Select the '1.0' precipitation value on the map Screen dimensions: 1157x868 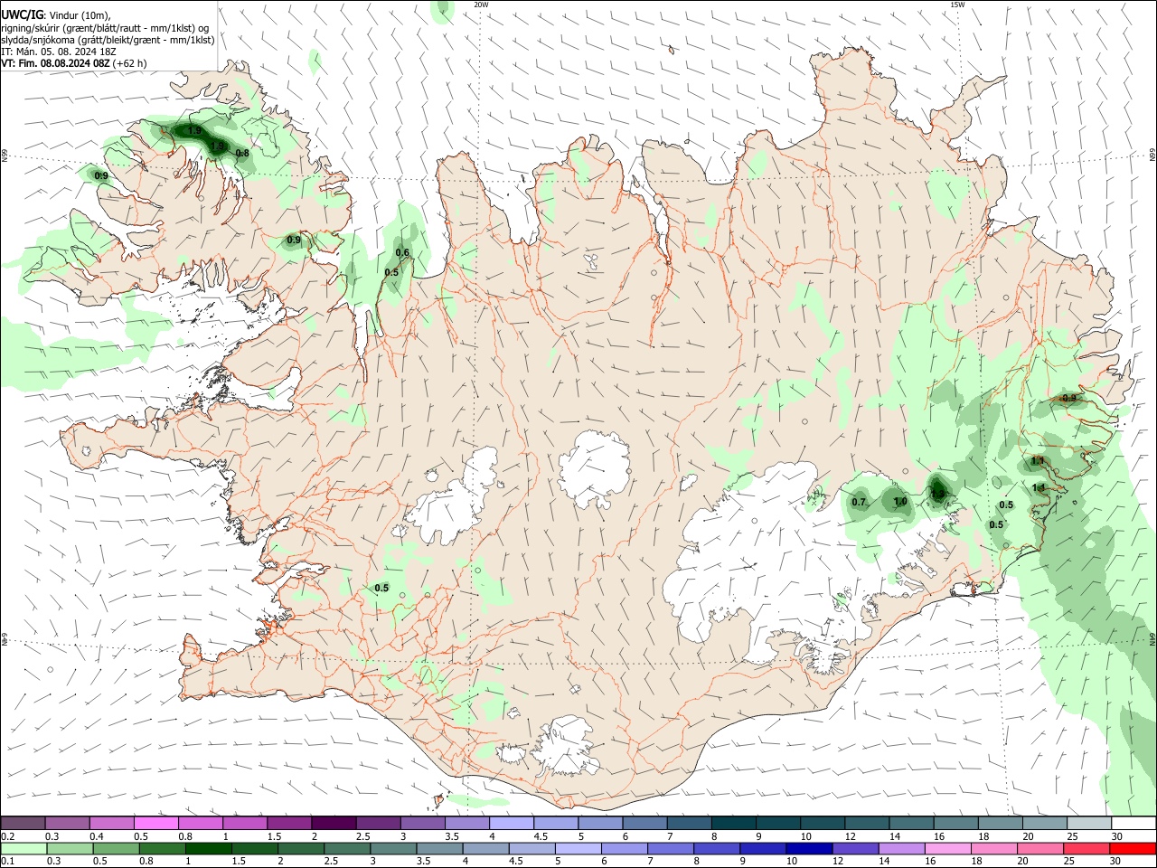(x=900, y=502)
